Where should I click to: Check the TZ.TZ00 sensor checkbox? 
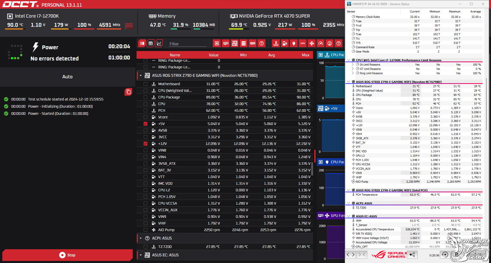(x=146, y=247)
